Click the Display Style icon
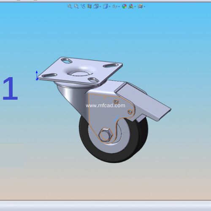 [x=105, y=6]
